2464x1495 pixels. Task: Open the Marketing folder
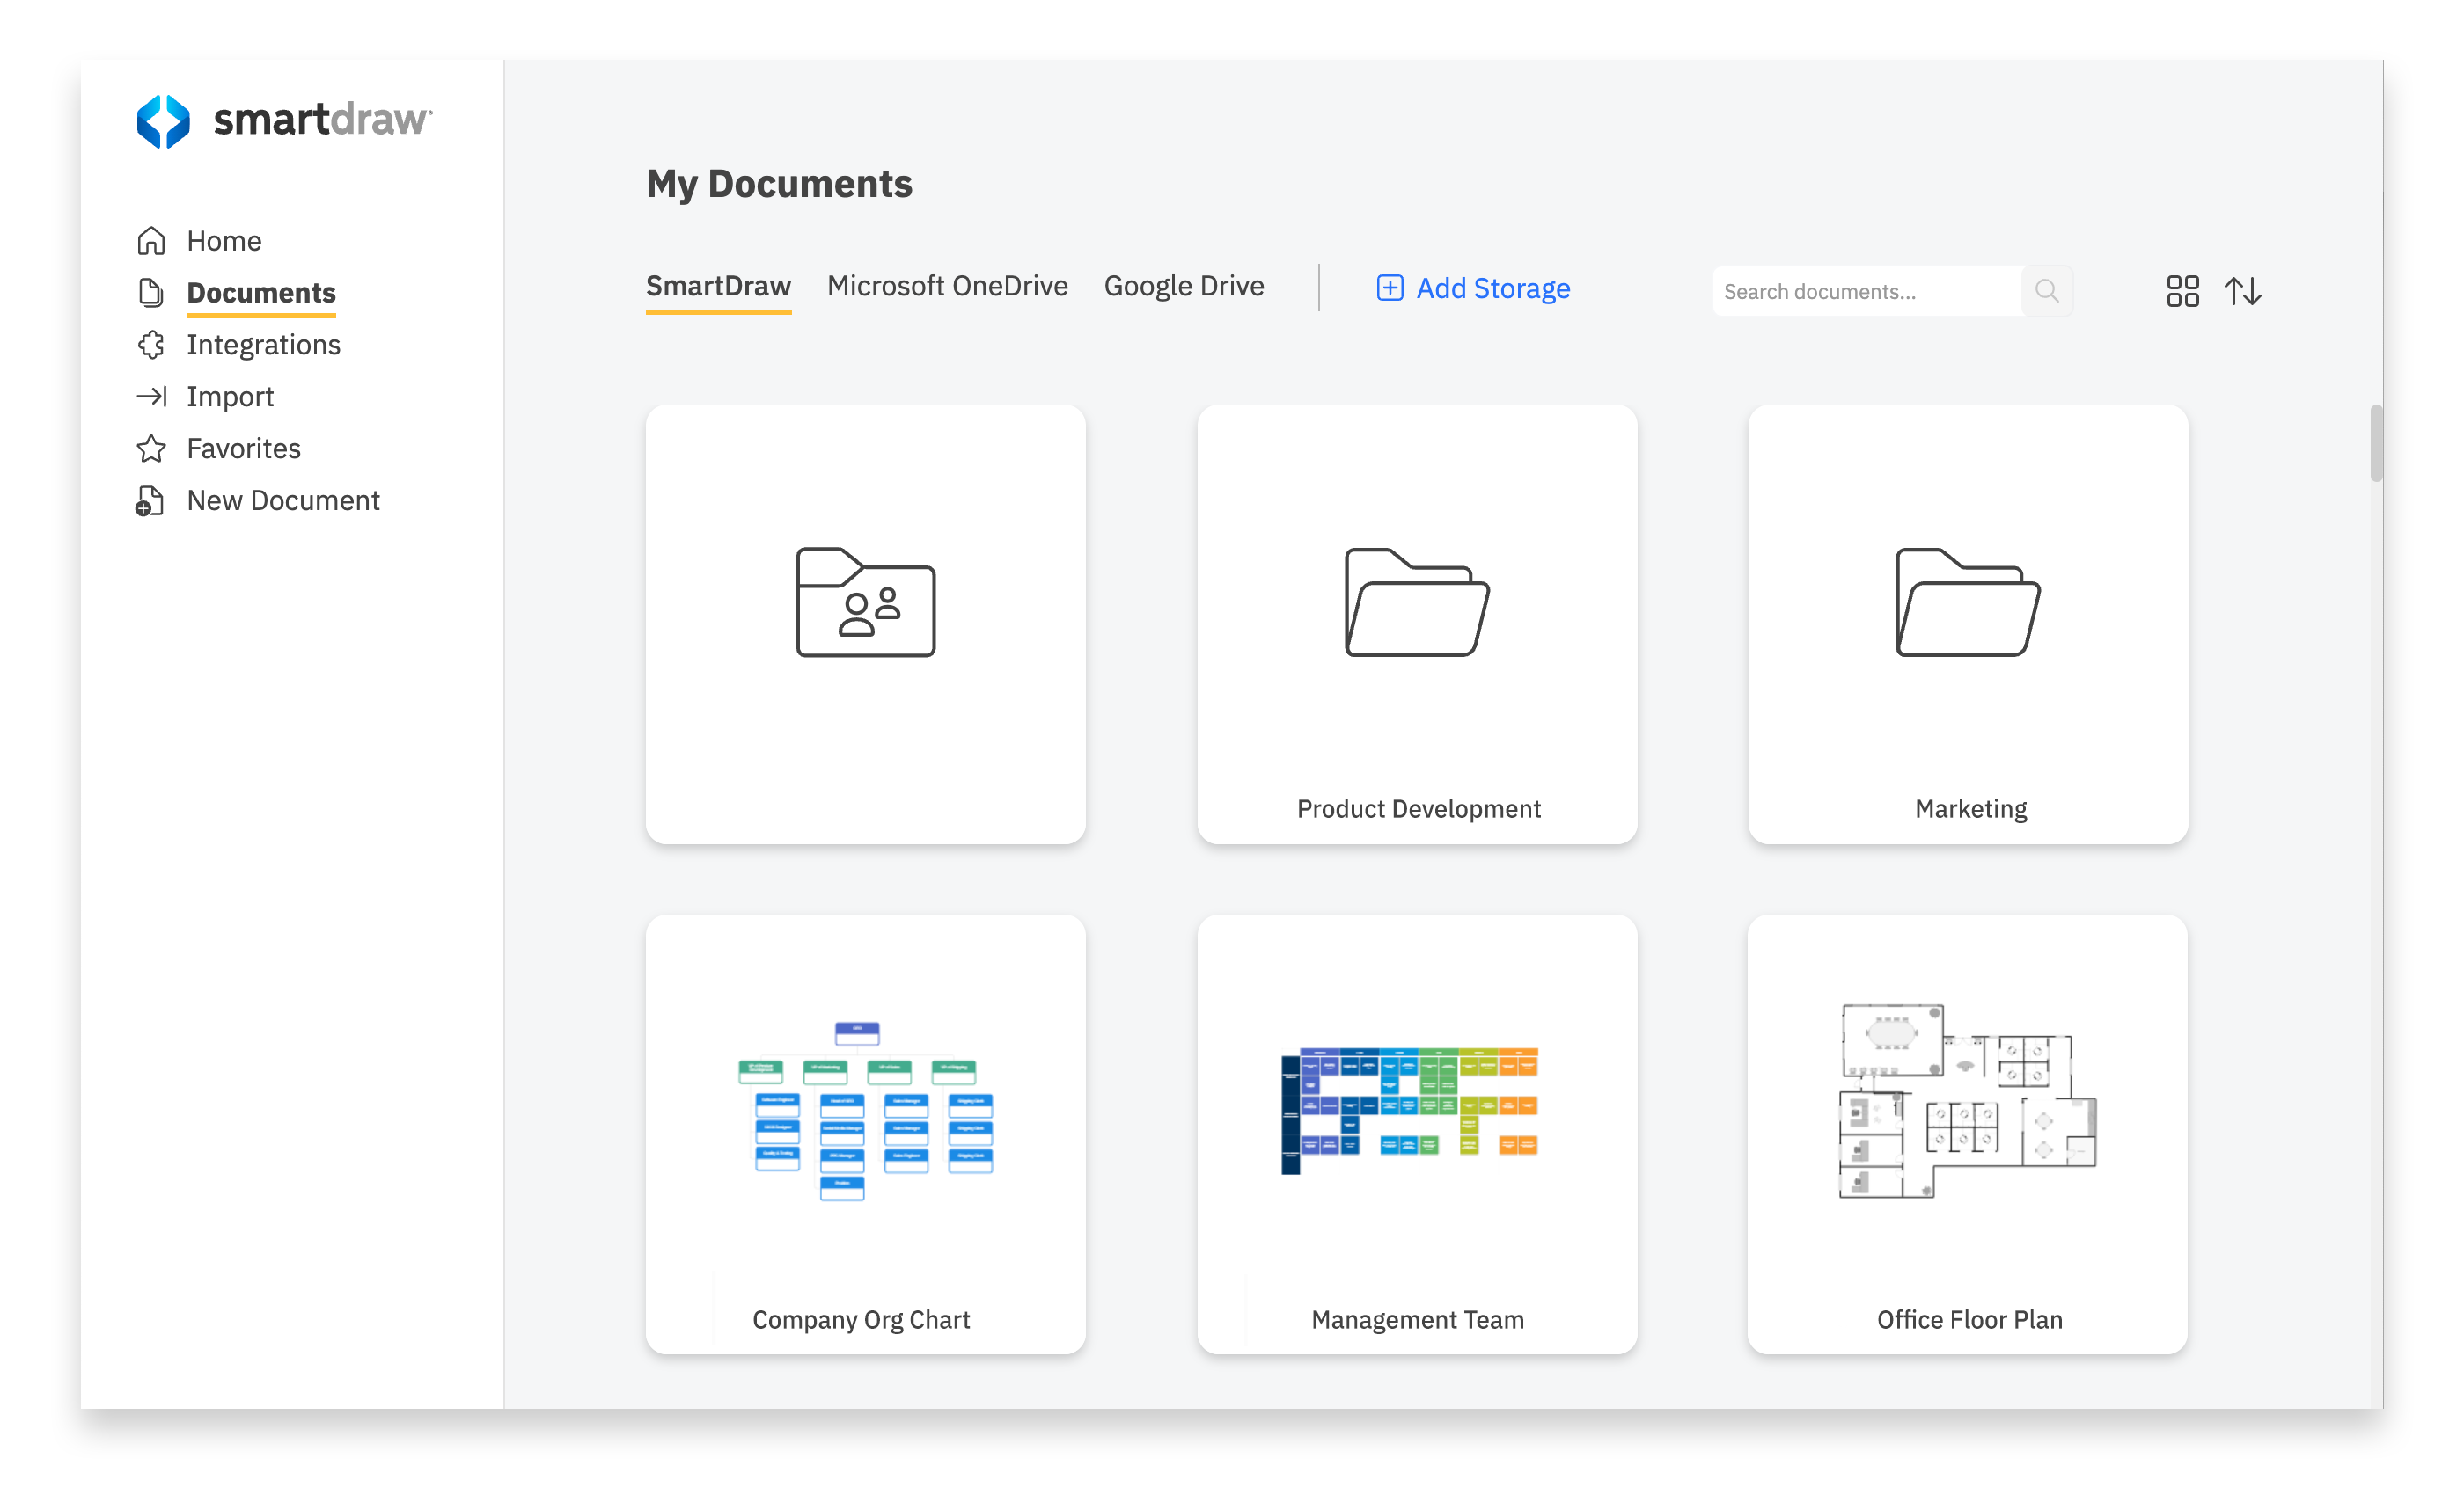pos(1969,623)
